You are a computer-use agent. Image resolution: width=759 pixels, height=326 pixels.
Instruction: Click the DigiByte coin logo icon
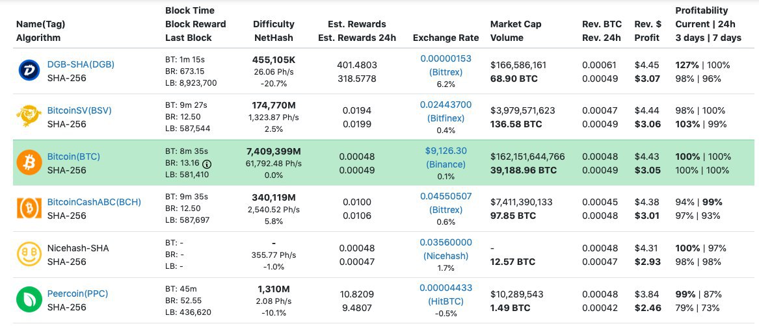point(29,71)
